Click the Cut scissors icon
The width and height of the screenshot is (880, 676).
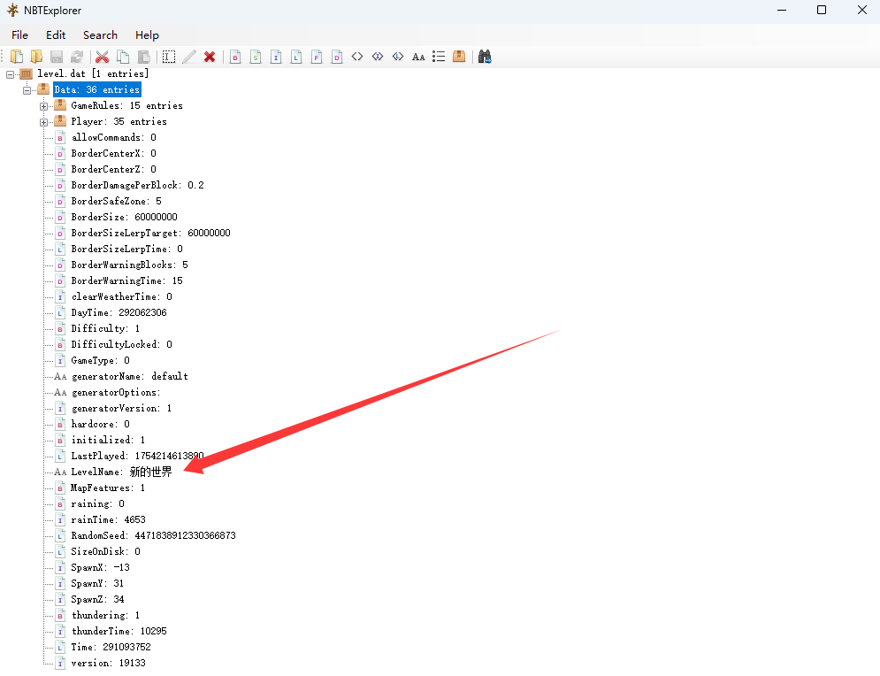pyautogui.click(x=102, y=57)
